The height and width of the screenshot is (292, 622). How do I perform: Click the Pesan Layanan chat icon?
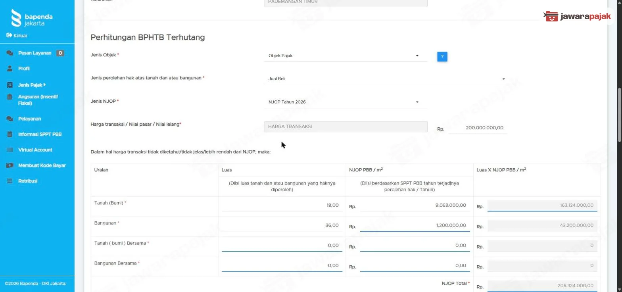pyautogui.click(x=10, y=53)
